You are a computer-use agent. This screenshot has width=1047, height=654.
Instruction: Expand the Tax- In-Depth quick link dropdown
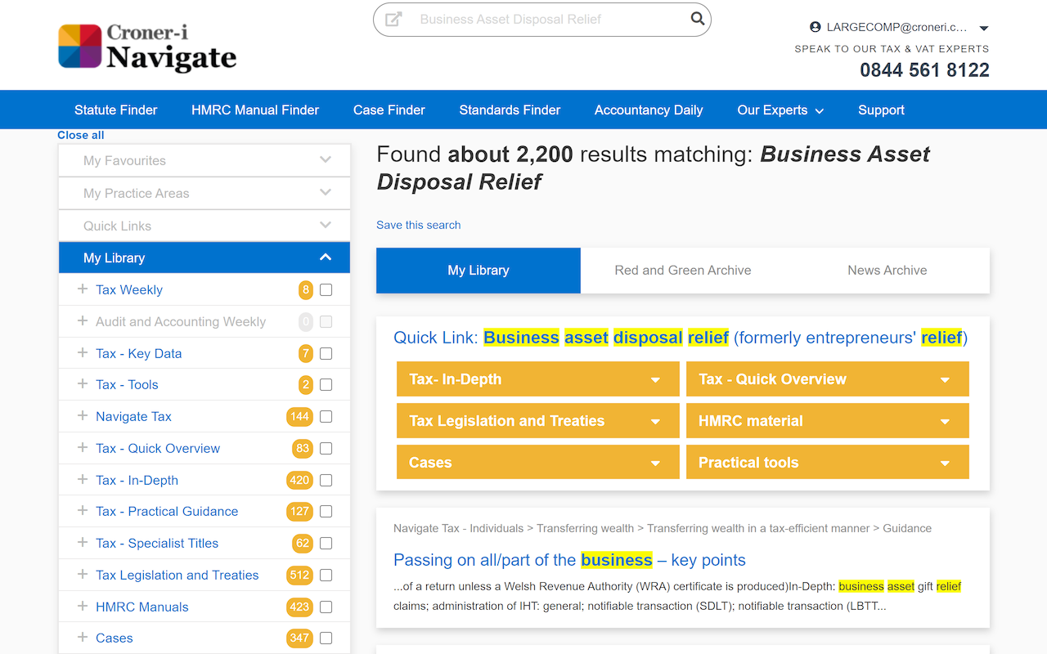point(538,379)
